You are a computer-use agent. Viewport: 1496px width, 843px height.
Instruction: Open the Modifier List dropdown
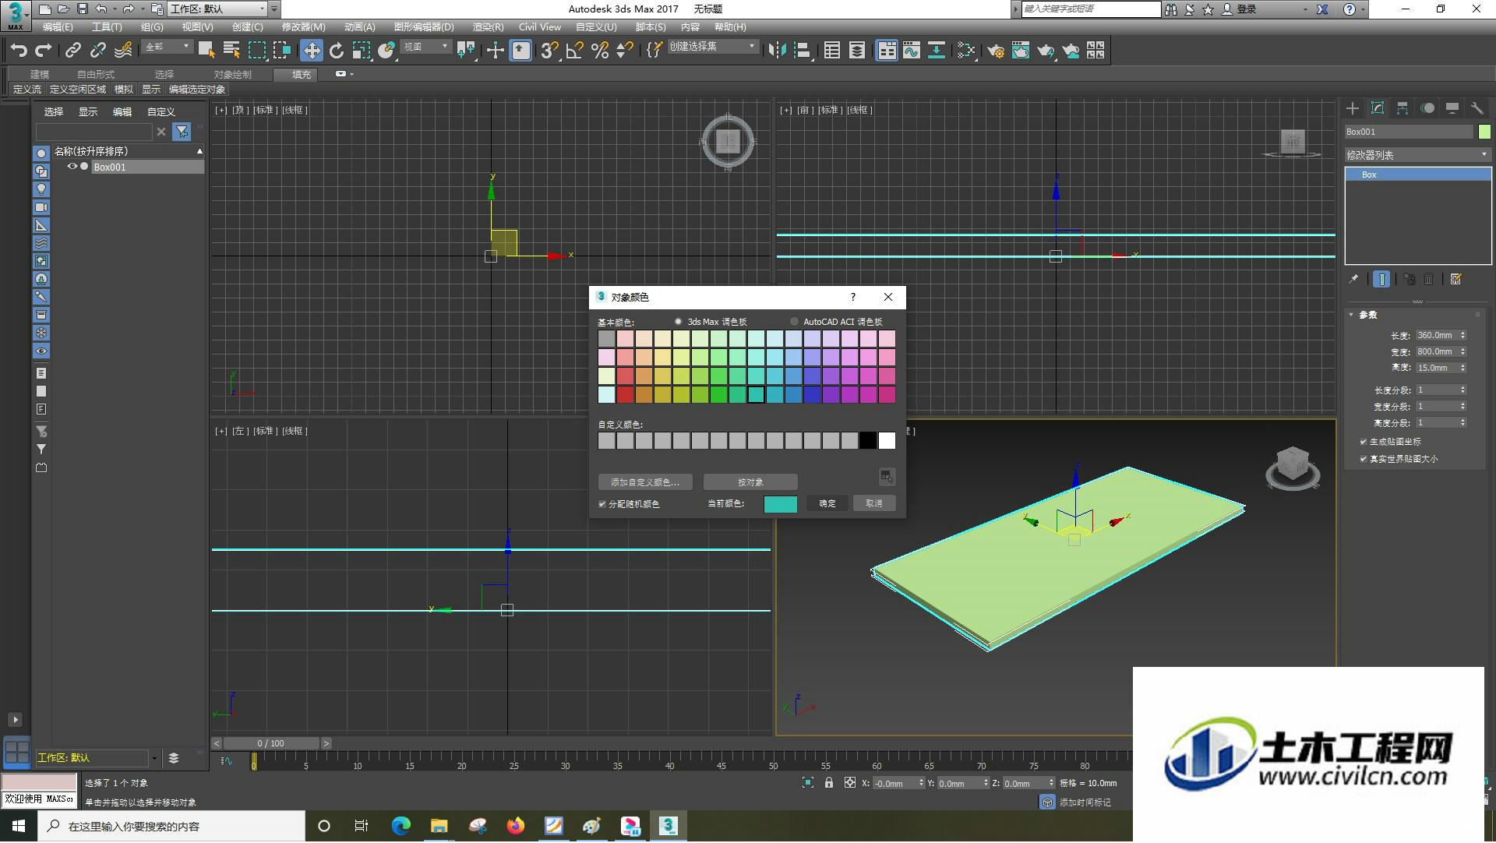1417,155
